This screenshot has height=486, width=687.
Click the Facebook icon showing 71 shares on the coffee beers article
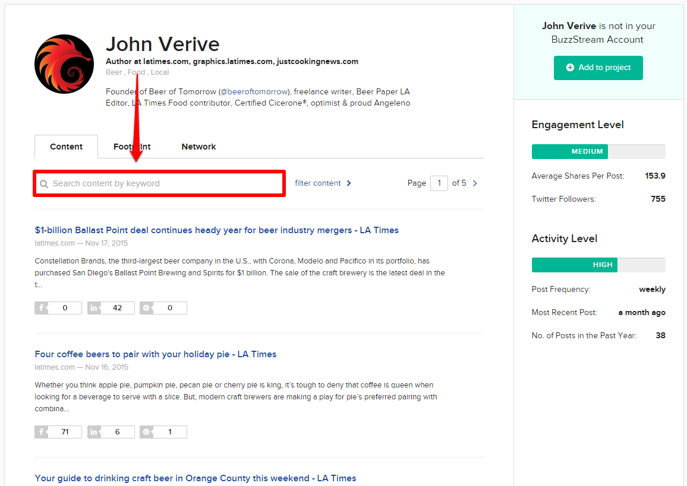click(42, 431)
